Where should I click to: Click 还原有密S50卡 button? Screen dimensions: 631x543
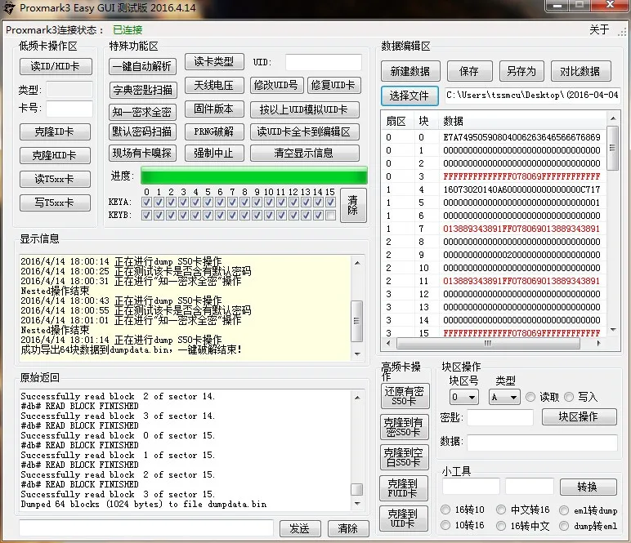click(405, 396)
